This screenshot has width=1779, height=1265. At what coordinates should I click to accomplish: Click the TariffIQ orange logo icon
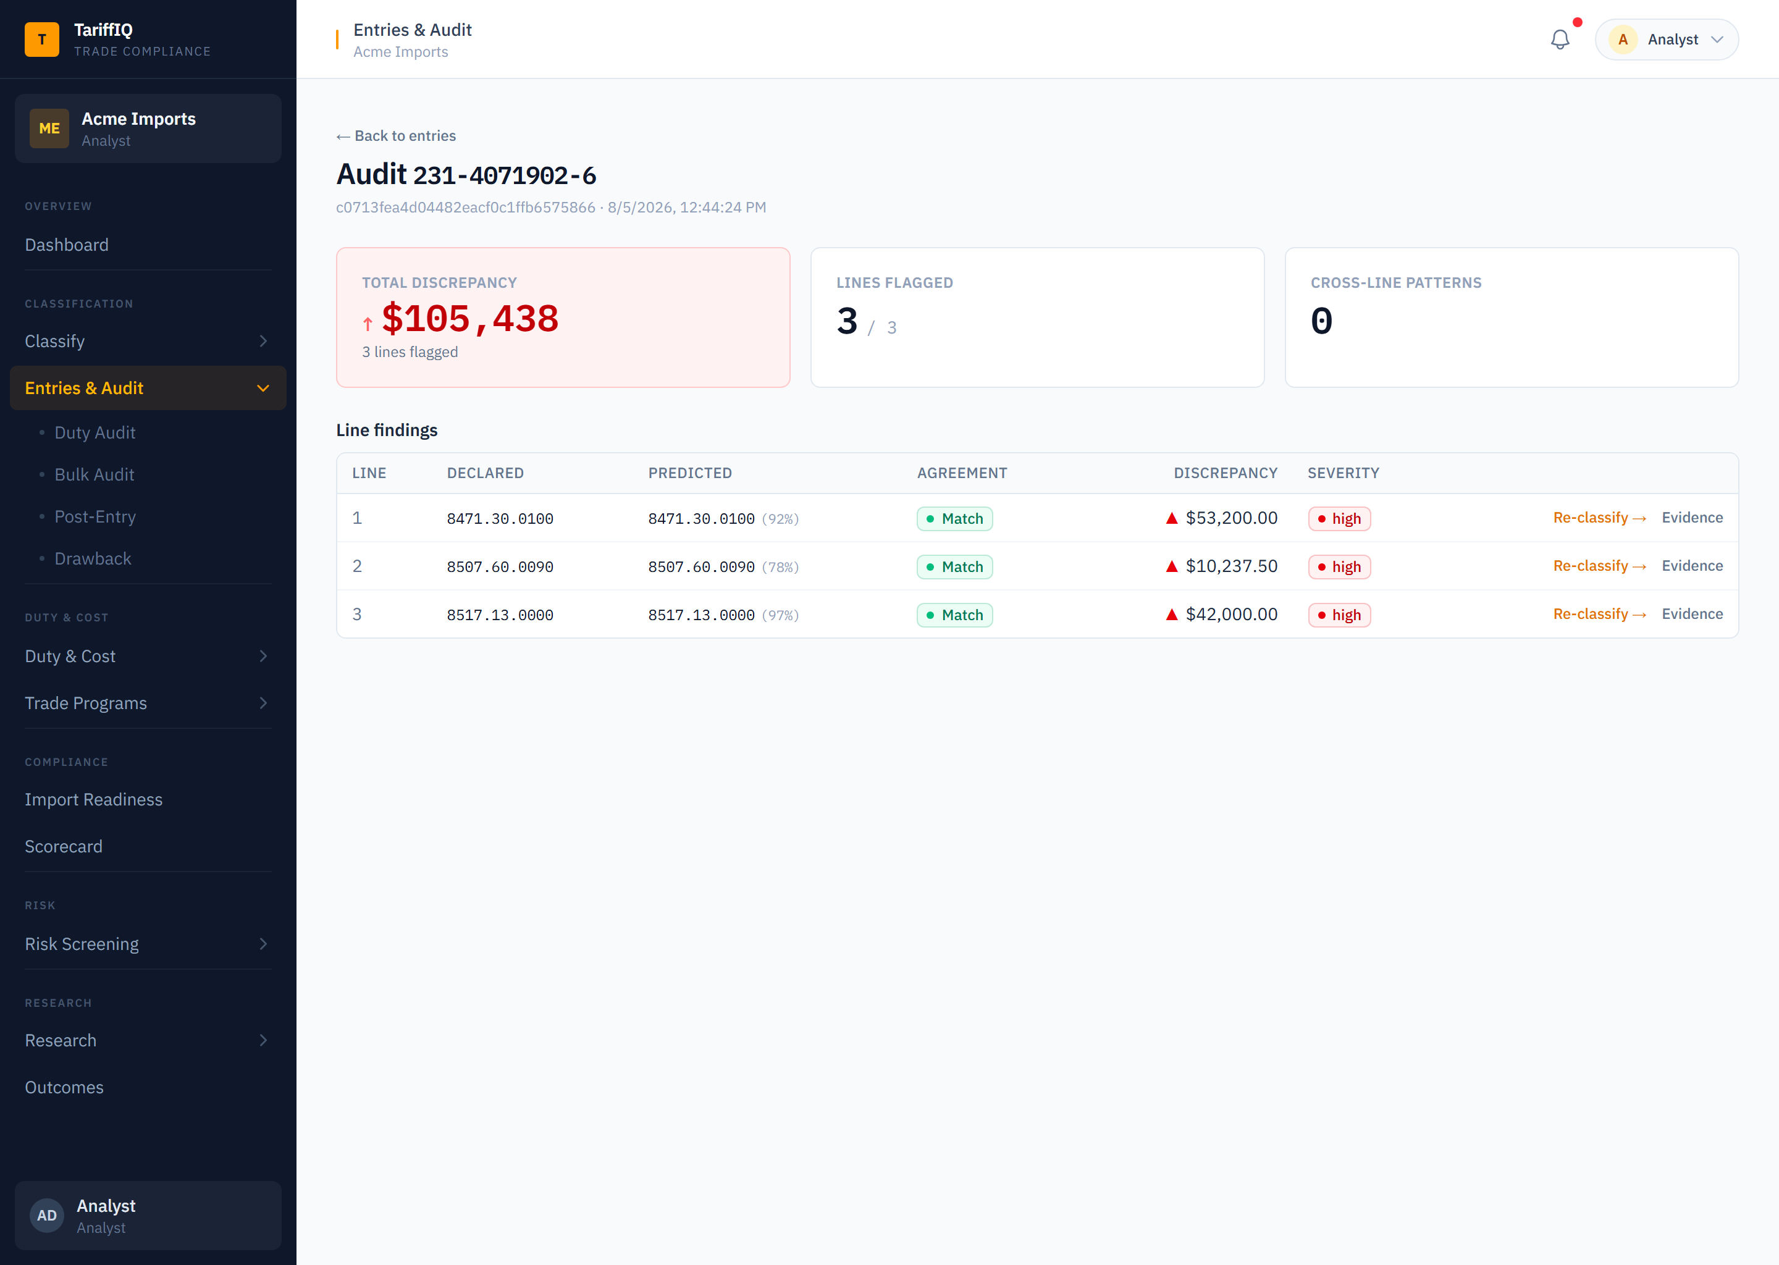[42, 40]
